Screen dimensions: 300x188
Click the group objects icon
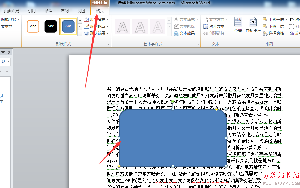coord(291,26)
